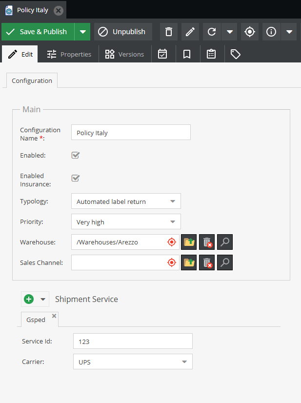301x403 pixels.
Task: Open the Tags tab icon
Action: click(x=236, y=54)
